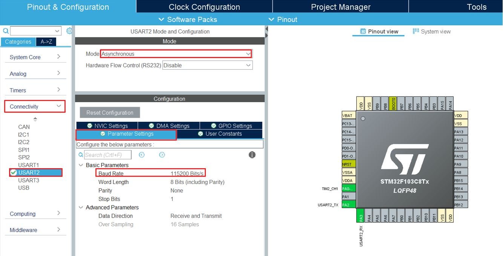
Task: Select I2C2 in Connectivity list
Action: point(23,142)
